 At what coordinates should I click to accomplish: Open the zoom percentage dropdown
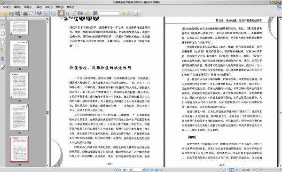point(254,170)
